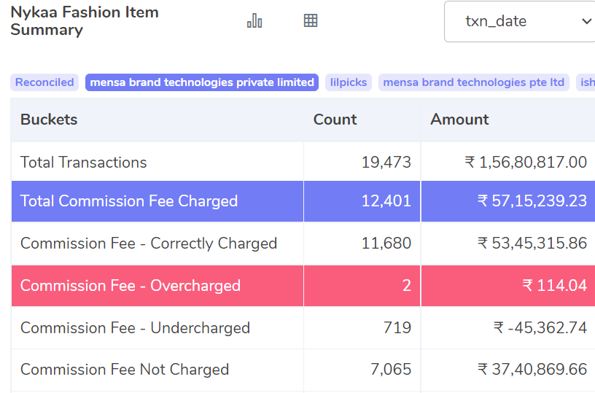Image resolution: width=595 pixels, height=393 pixels.
Task: Open Commission Fee - Correctly Charged row
Action: coord(303,243)
